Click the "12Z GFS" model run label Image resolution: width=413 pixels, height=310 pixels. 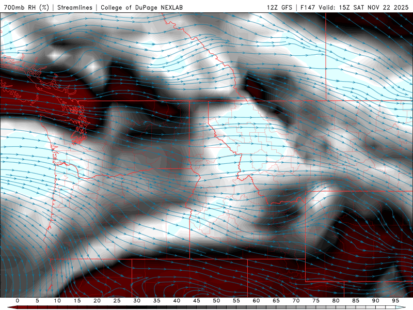tap(279, 7)
